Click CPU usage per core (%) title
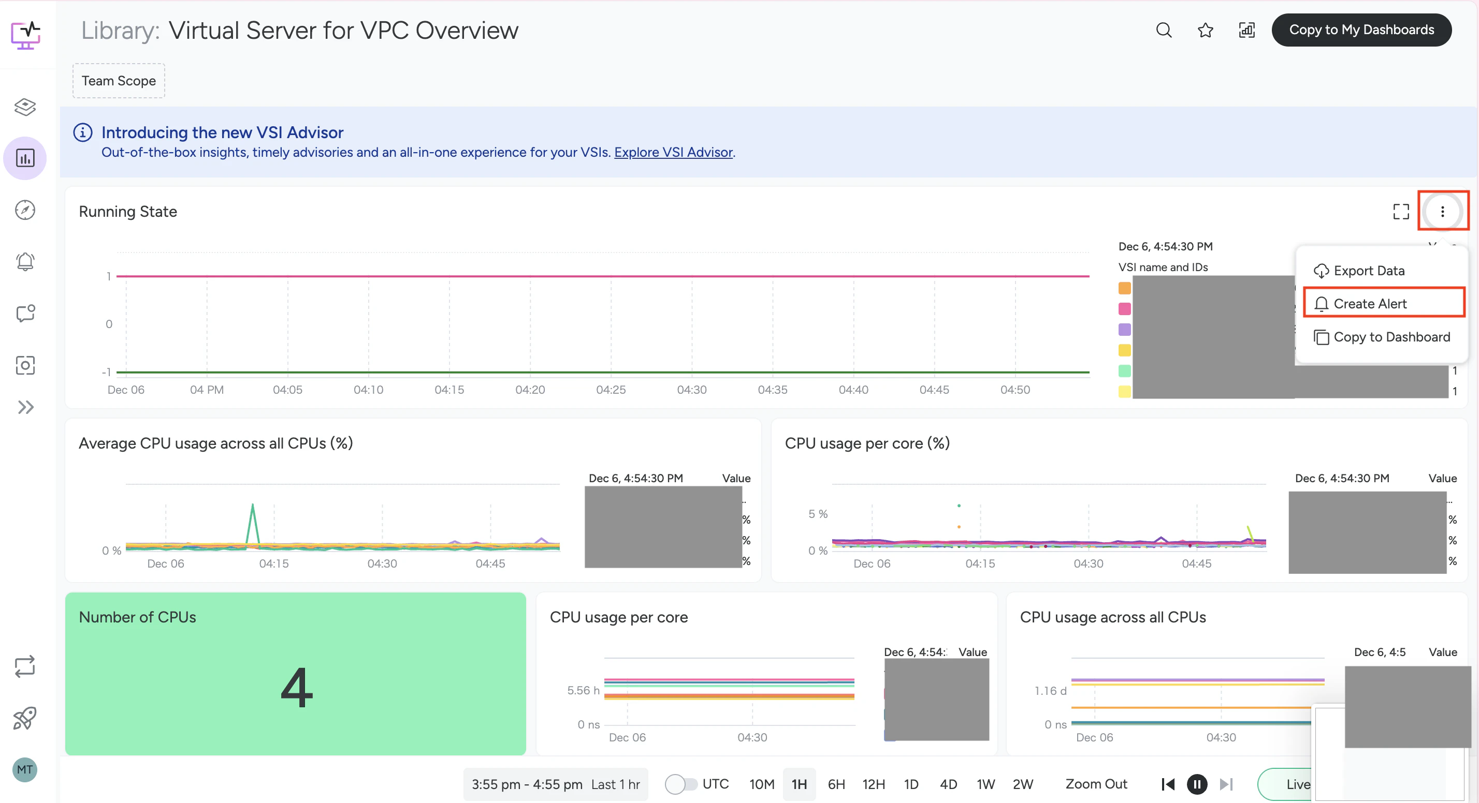 867,443
